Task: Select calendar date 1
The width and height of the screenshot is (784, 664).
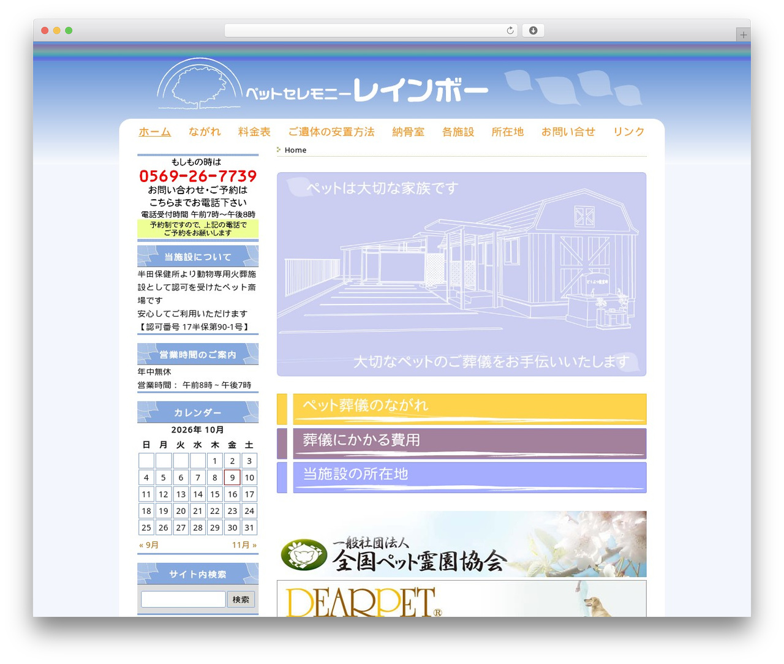Action: click(x=215, y=461)
